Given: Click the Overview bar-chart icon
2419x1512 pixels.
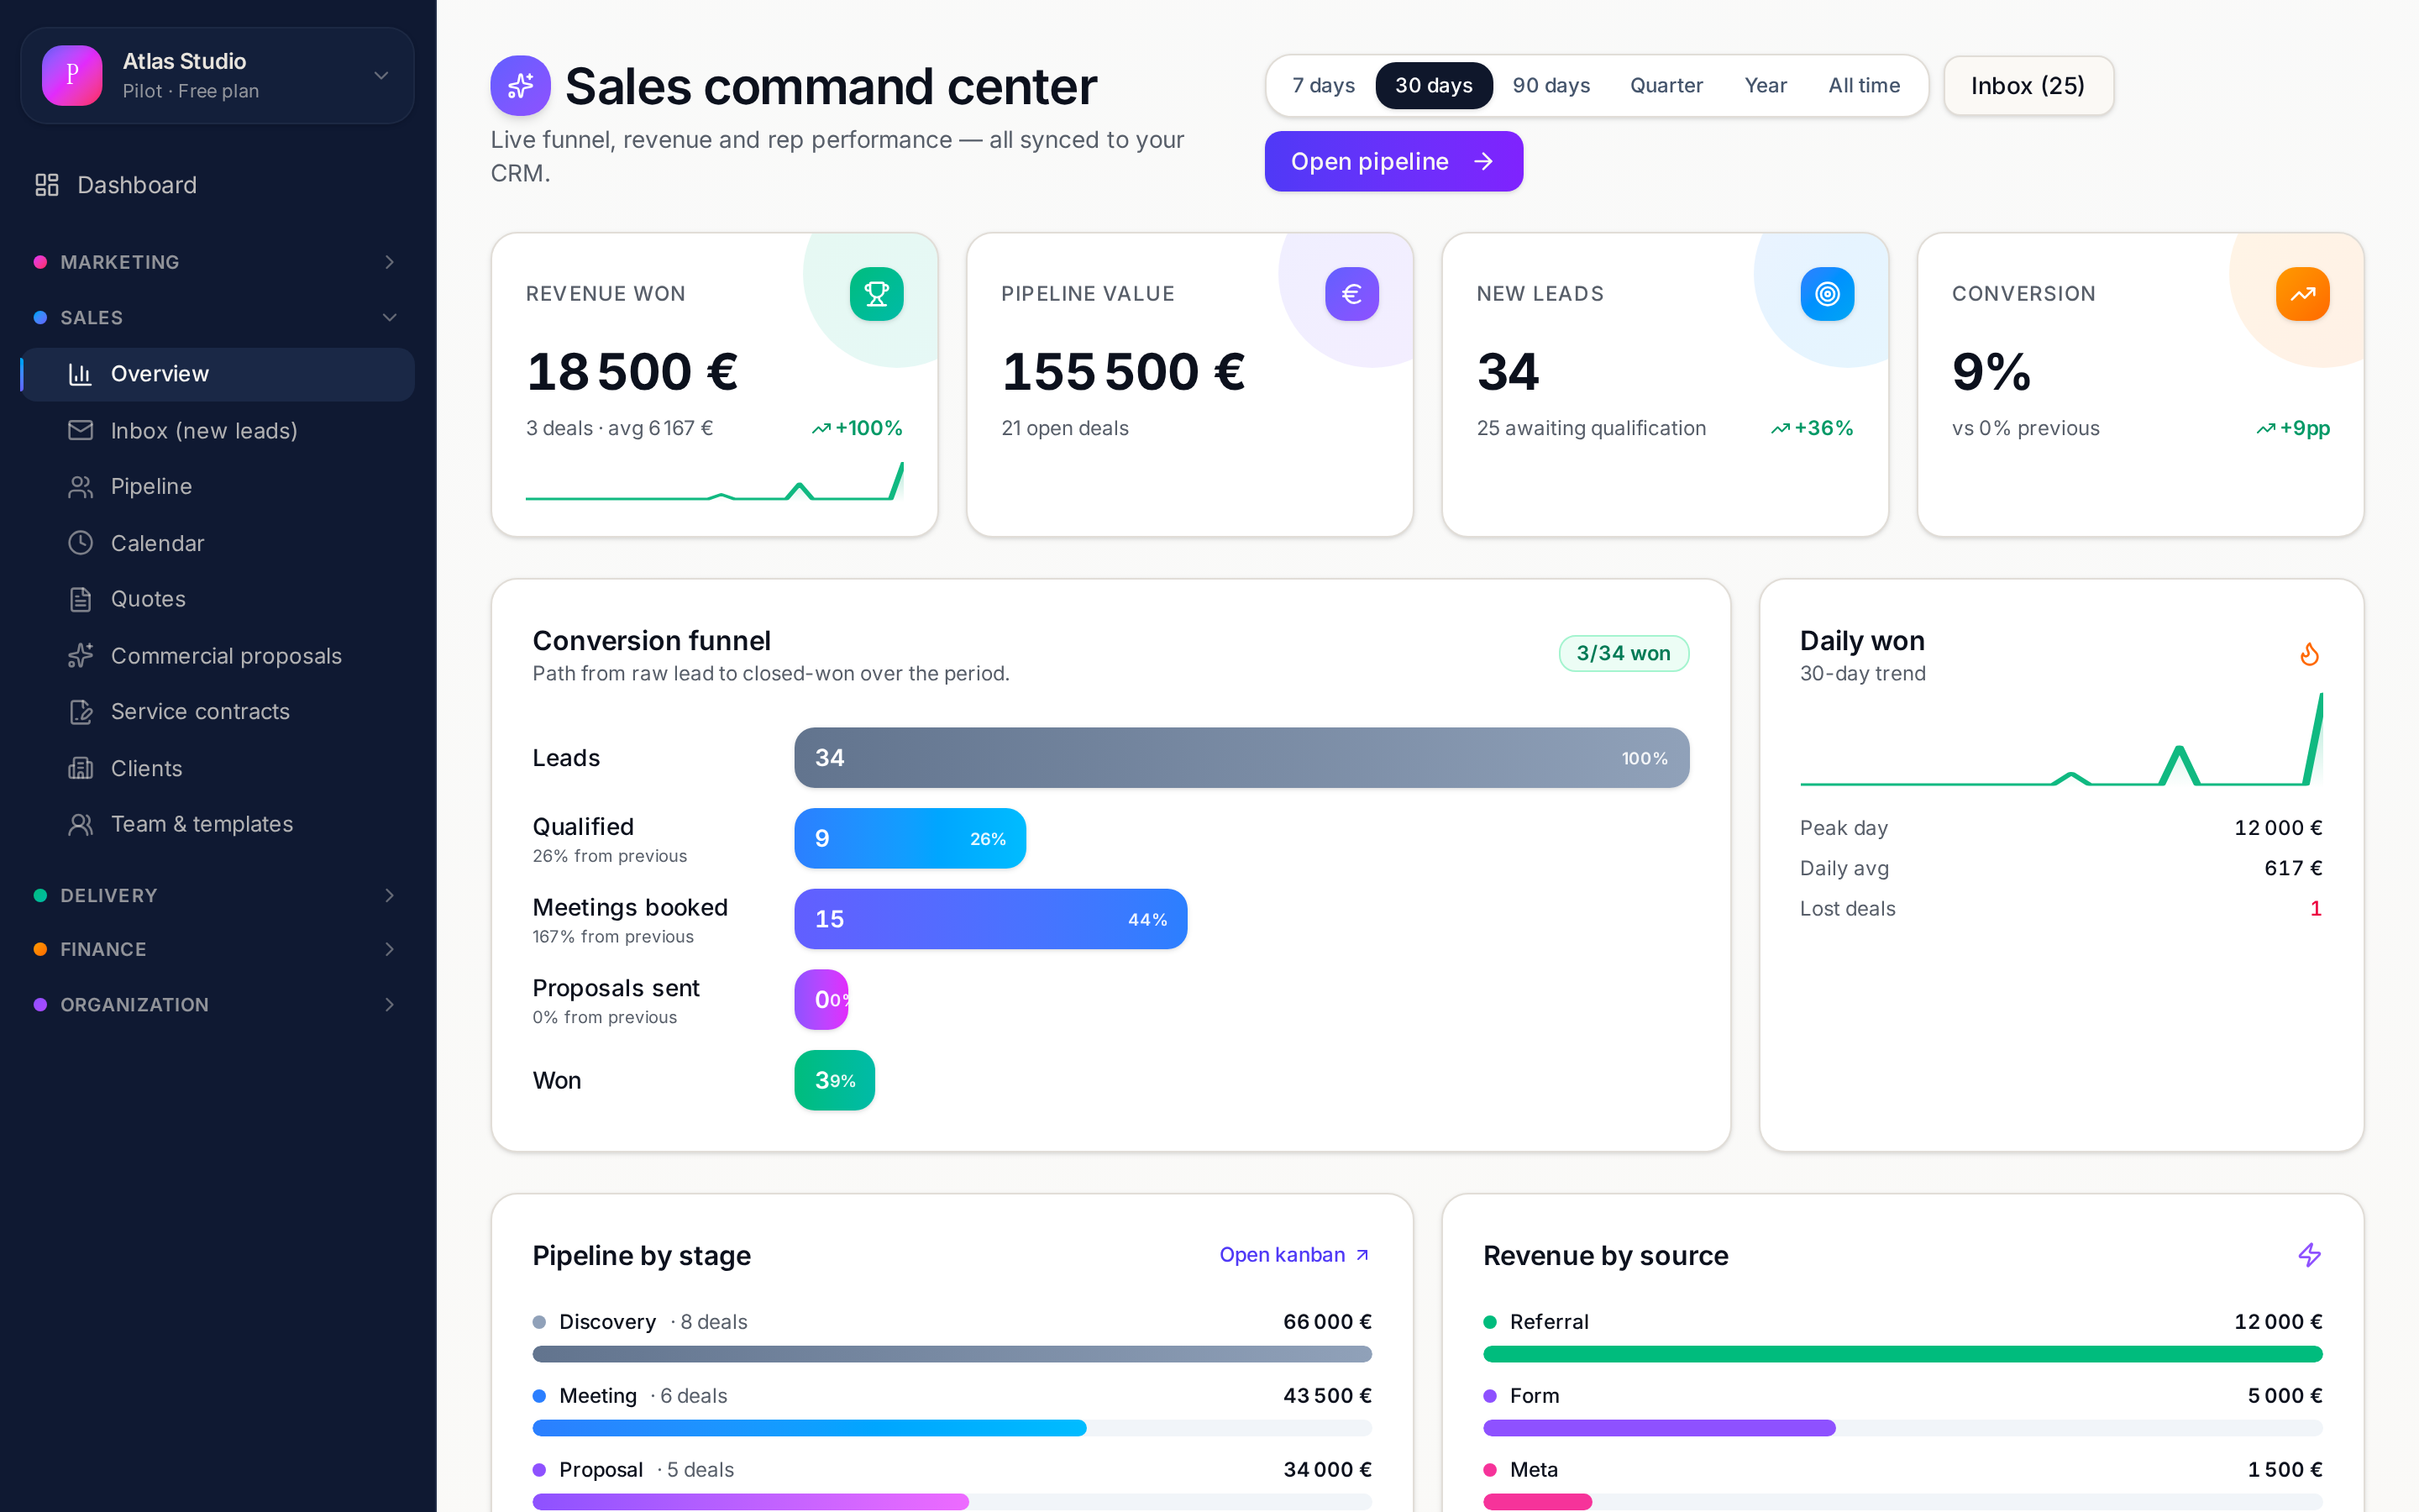Looking at the screenshot, I should (x=80, y=374).
